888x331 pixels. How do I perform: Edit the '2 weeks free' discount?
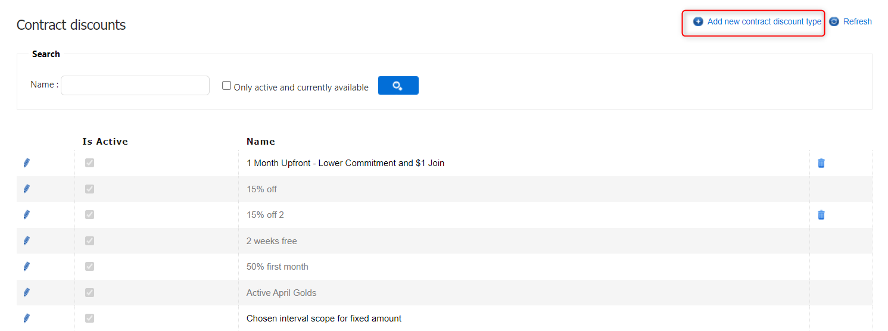(26, 241)
